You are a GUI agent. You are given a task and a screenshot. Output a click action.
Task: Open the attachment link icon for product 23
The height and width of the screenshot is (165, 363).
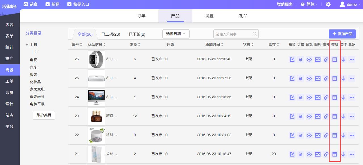(326, 116)
